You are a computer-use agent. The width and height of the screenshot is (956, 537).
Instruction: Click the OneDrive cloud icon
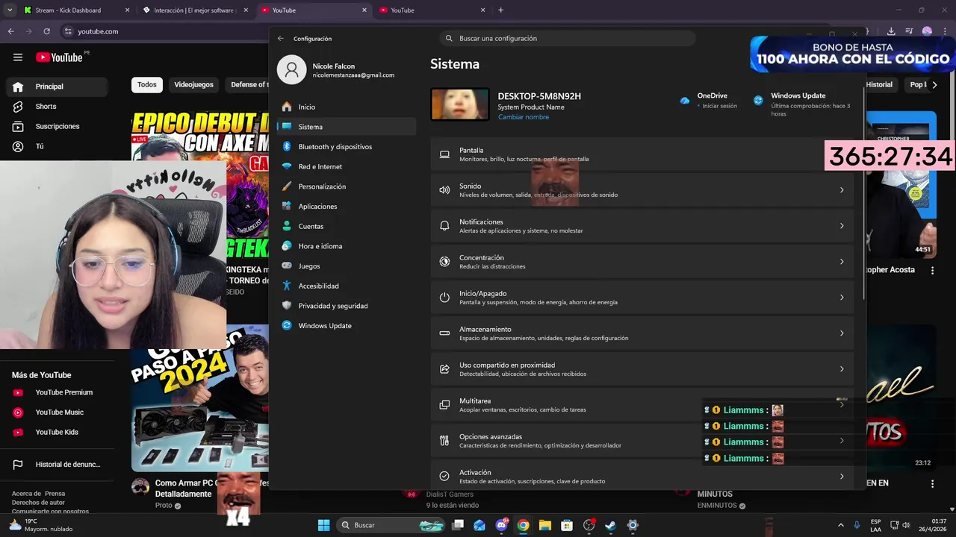[x=685, y=101]
